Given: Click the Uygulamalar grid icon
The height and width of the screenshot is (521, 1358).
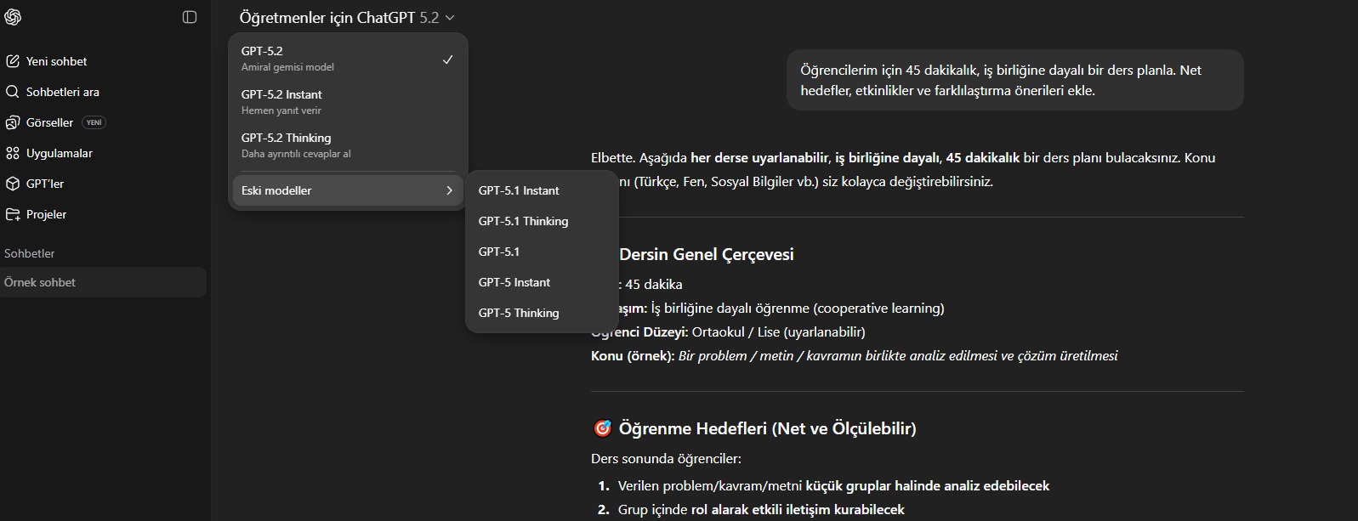Looking at the screenshot, I should (13, 153).
